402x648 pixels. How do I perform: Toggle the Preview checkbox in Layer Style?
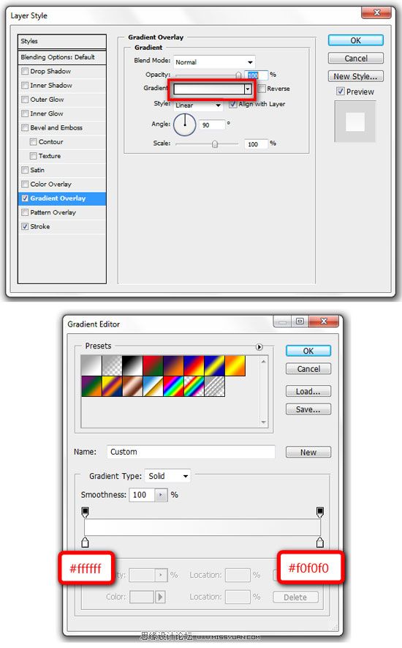pyautogui.click(x=341, y=92)
